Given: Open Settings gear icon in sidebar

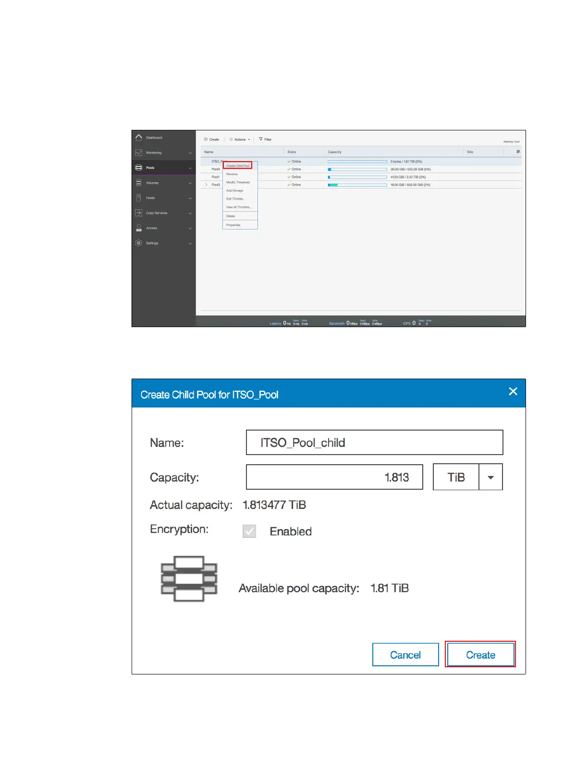Looking at the screenshot, I should [x=139, y=243].
